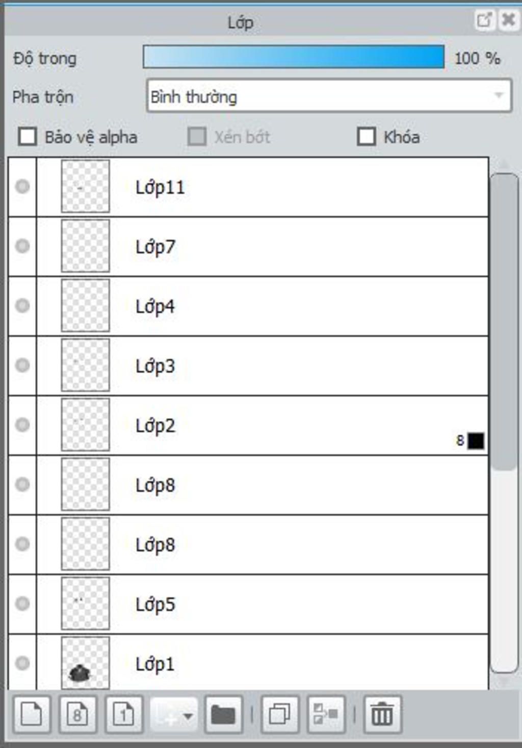Add a new 1-bit layer
This screenshot has width=522, height=748.
coord(123,714)
